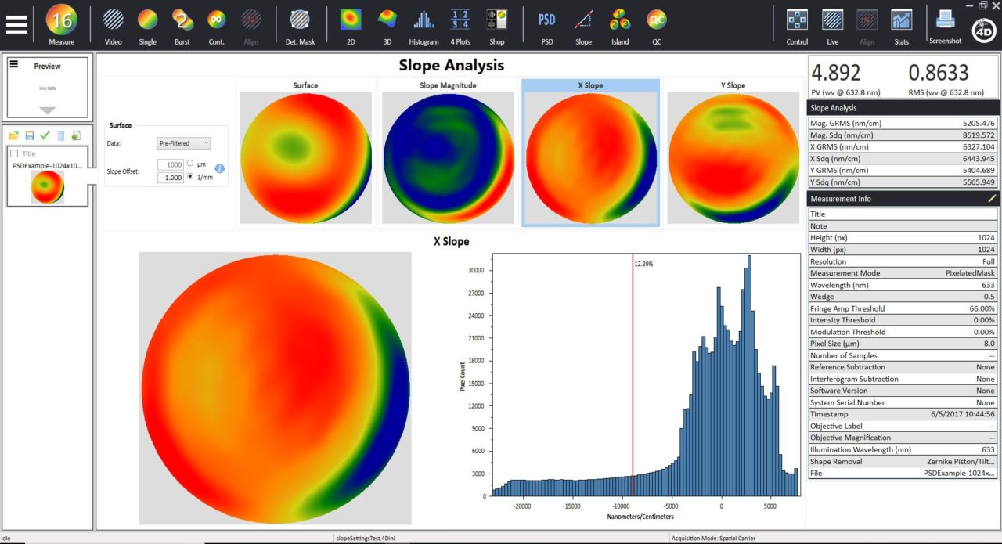1002x544 pixels.
Task: Open the Data Pre-Filtered dropdown
Action: 183,143
